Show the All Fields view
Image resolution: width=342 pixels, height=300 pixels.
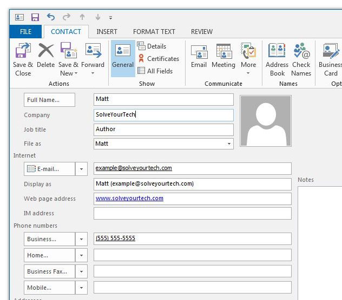click(x=155, y=71)
